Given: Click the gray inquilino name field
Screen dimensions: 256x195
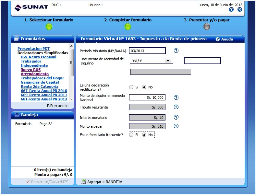Looking at the screenshot, I should [161, 72].
